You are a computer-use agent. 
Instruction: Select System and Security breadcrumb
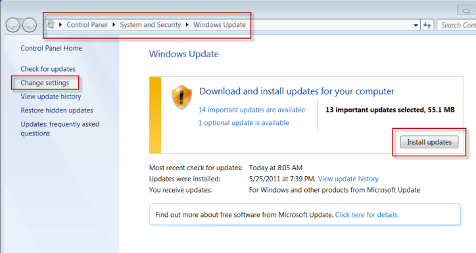(151, 25)
